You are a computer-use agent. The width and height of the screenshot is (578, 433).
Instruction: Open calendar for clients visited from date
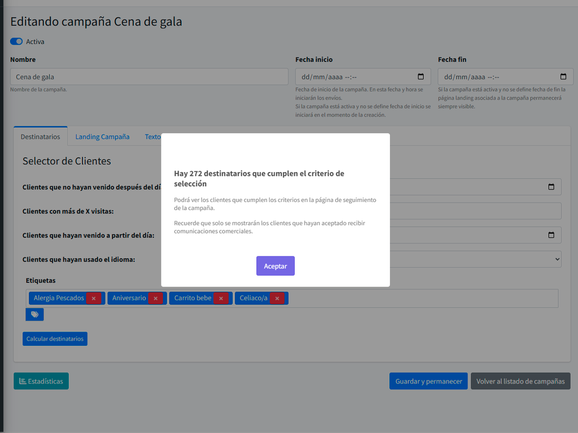coord(551,235)
